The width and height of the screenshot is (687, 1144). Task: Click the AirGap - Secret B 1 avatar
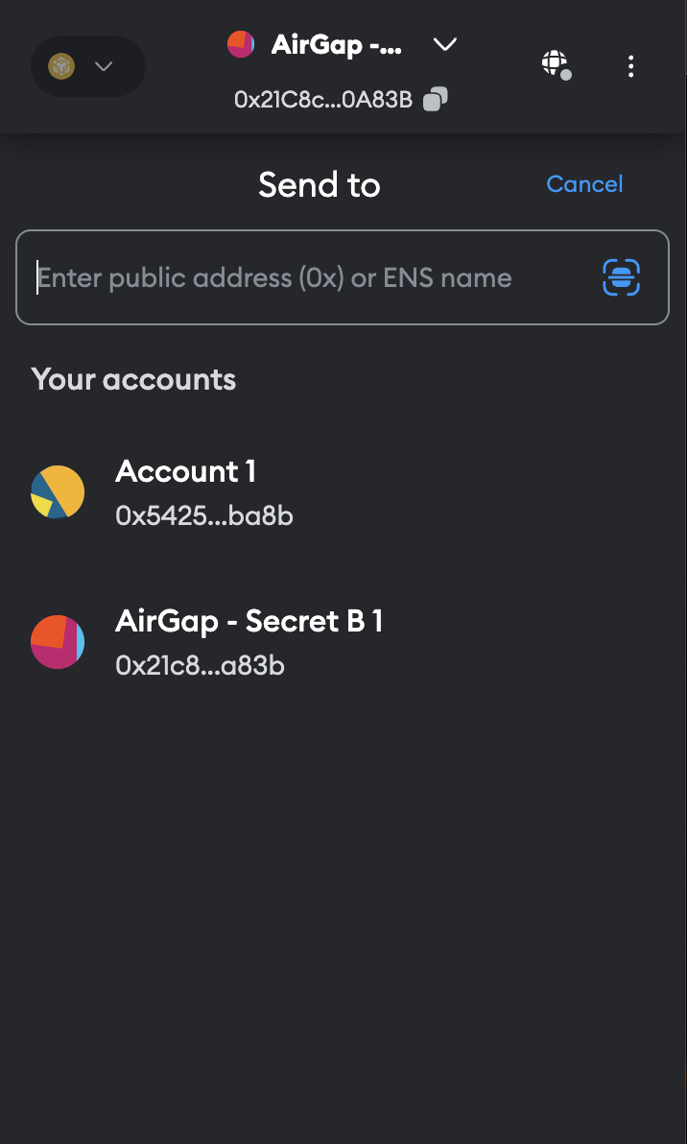coord(58,642)
